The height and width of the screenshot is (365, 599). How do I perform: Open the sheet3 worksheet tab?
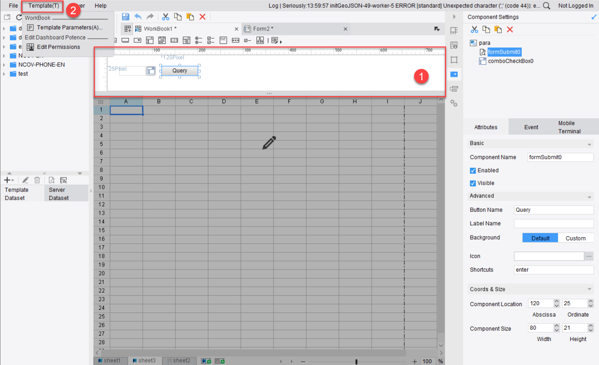144,361
